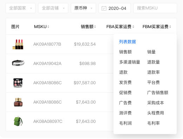This screenshot has height=139, width=183.
Task: Choose 销售额 in the column list
Action: tap(125, 52)
